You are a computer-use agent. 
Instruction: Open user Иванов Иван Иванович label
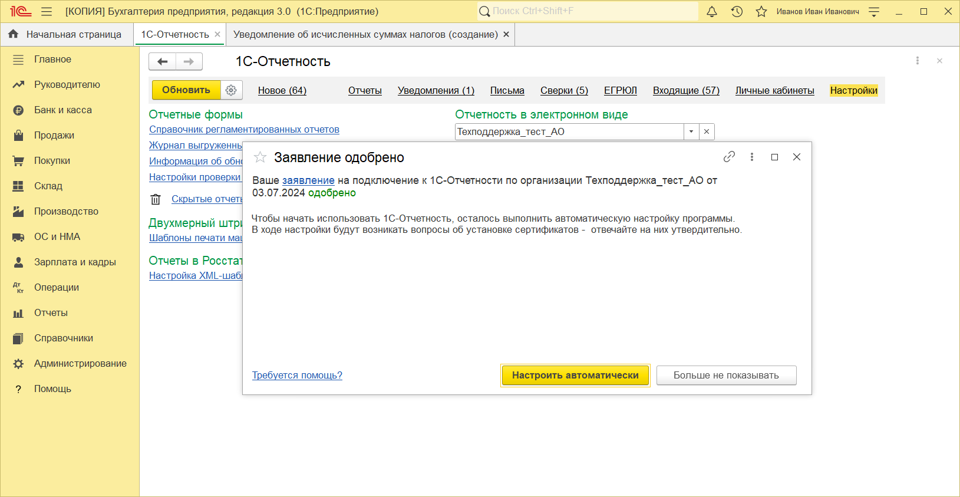pos(817,11)
